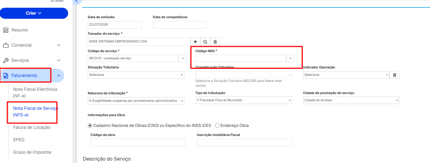Select the Cadastro Nacional de Obras radio option
The height and width of the screenshot is (163, 430).
click(90, 125)
